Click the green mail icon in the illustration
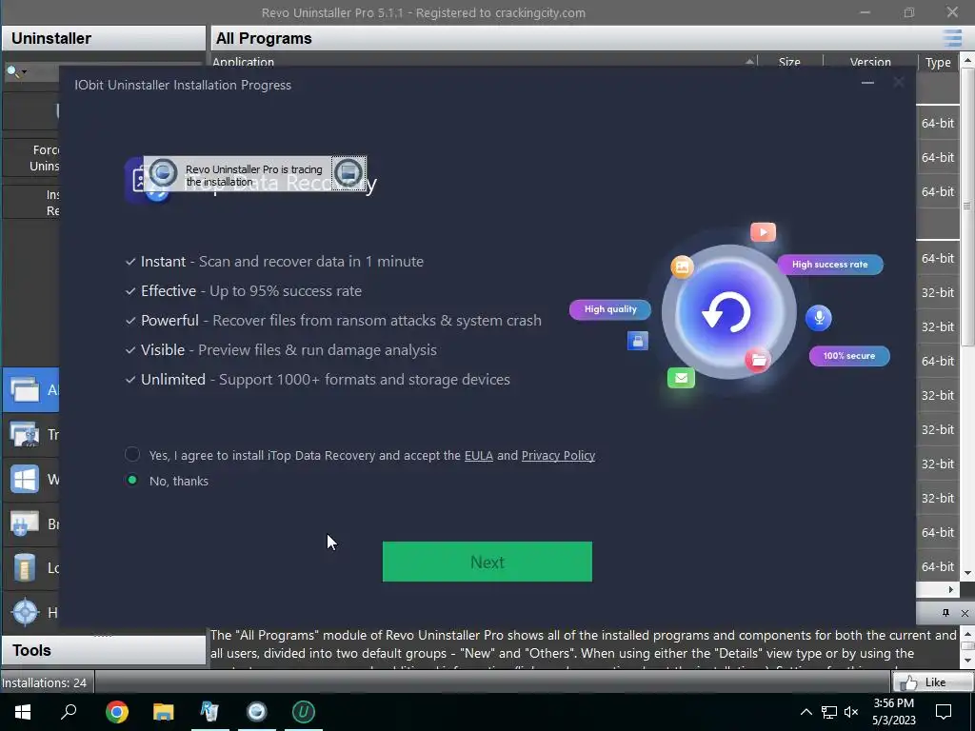Viewport: 975px width, 731px height. 681,377
